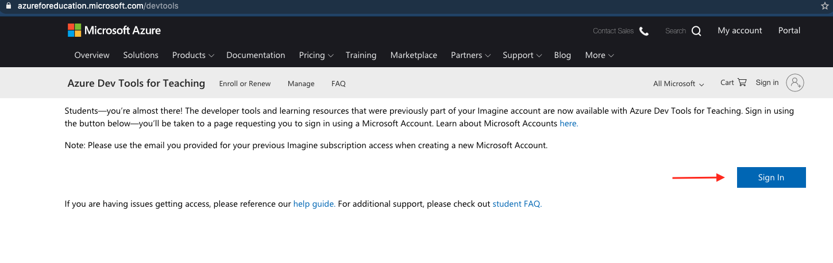Go to the Marketplace page
This screenshot has height=263, width=833.
pos(414,55)
